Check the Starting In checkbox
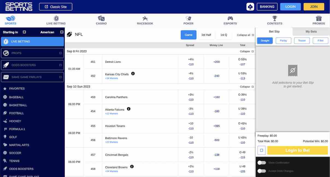 tap(23, 31)
